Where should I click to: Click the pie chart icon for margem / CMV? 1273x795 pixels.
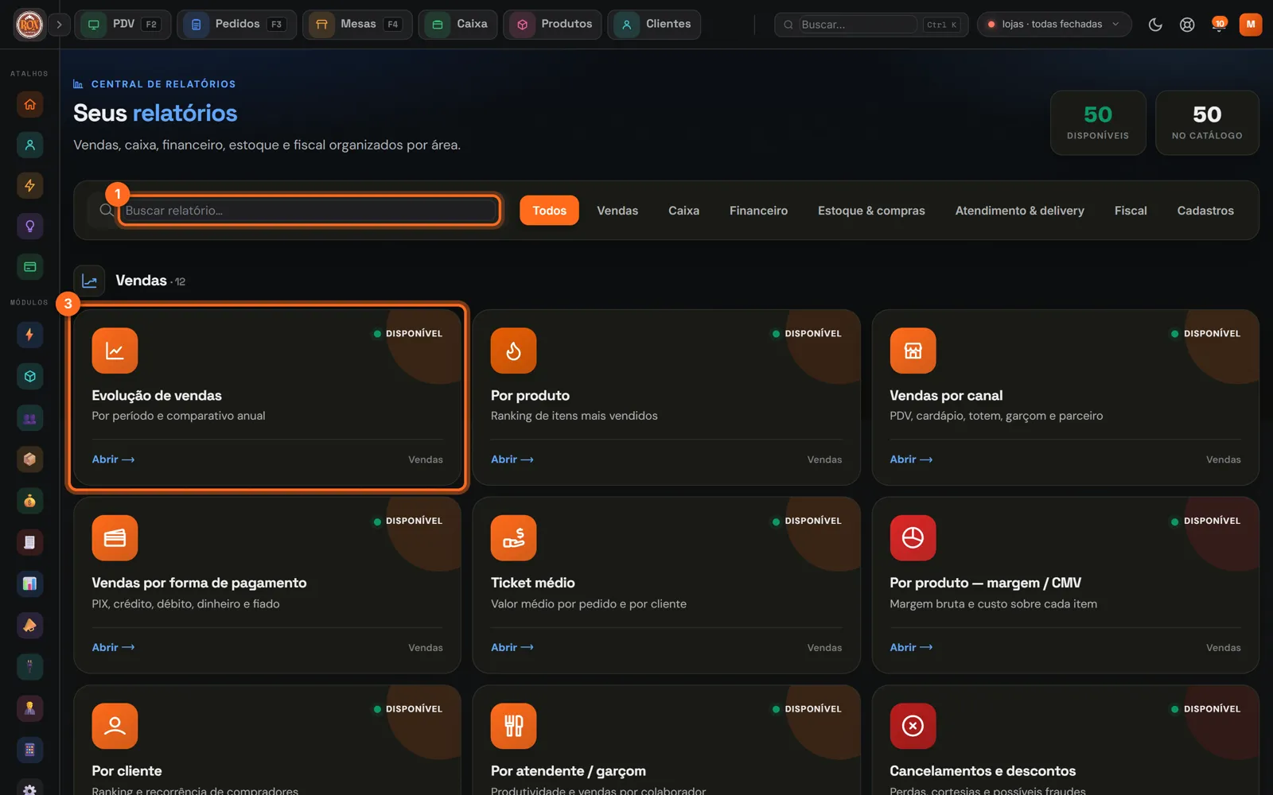tap(913, 538)
